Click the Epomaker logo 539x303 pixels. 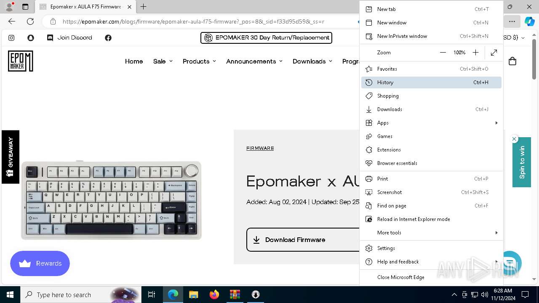[x=20, y=61]
